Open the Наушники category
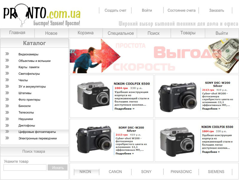The width and height of the screenshot is (239, 180). coord(26,119)
